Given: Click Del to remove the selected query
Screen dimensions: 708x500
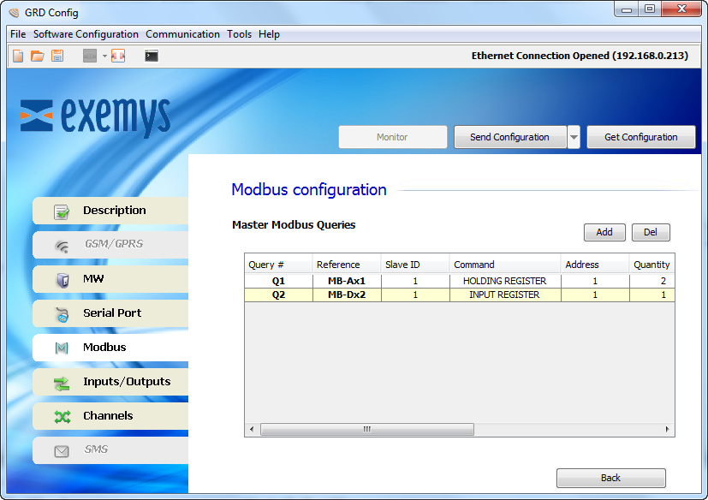Looking at the screenshot, I should [651, 232].
